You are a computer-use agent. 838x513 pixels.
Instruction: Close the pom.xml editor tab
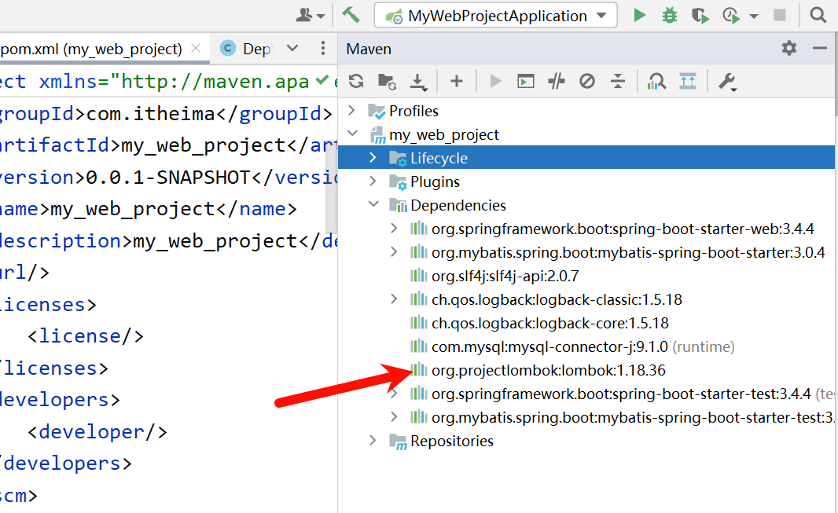197,48
